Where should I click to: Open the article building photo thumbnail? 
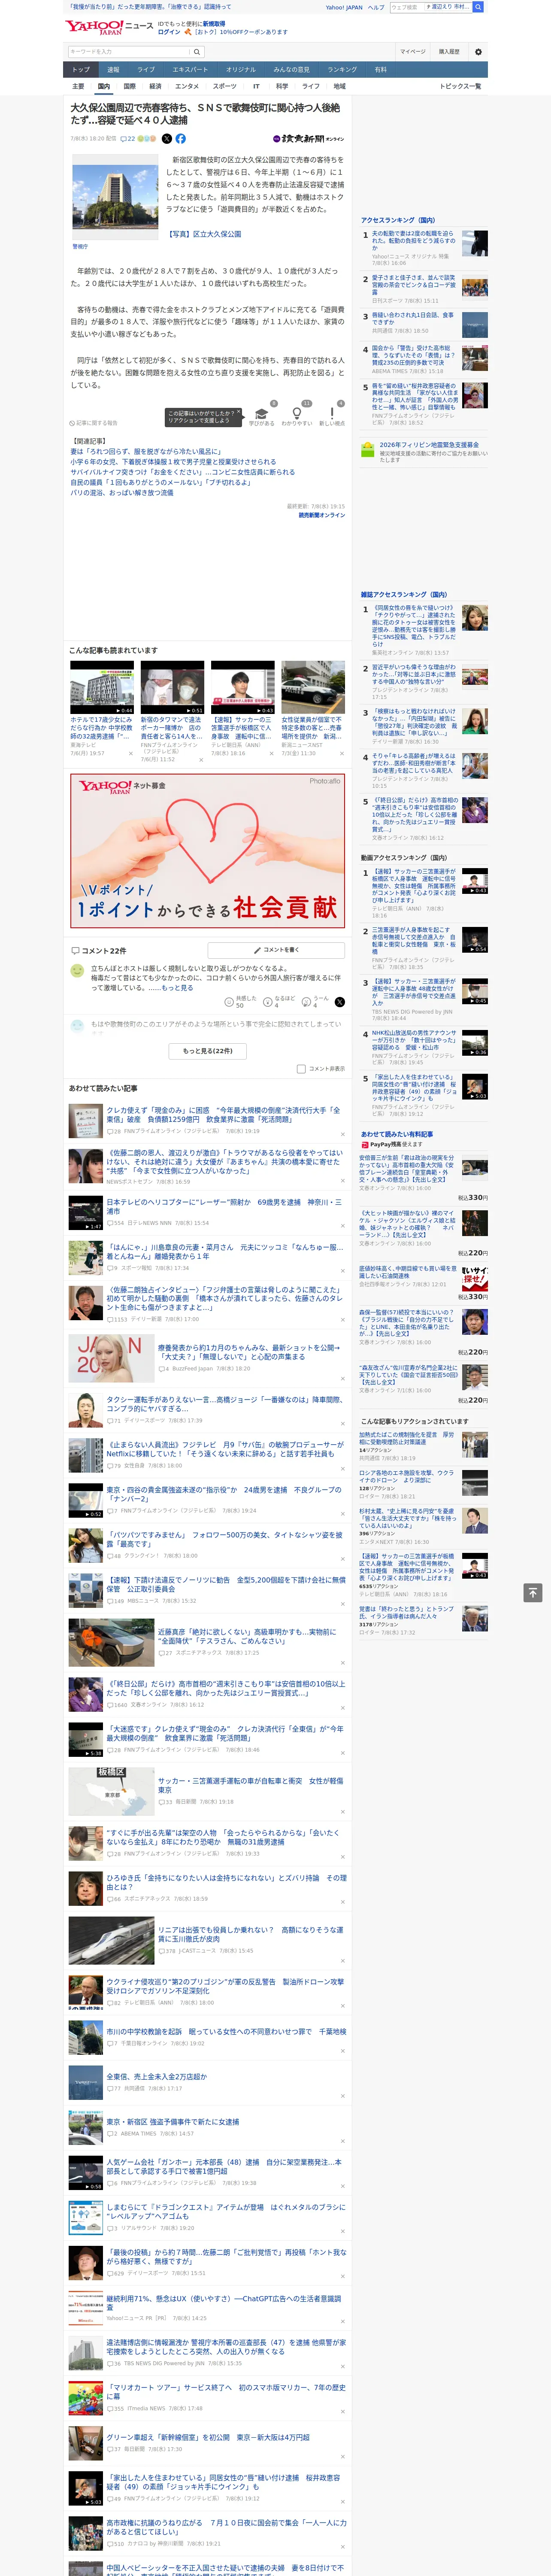tap(115, 196)
